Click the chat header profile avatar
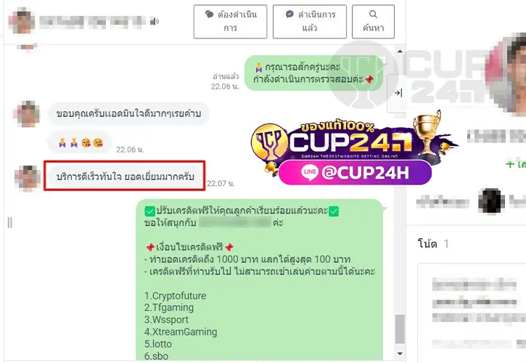Image resolution: width=526 pixels, height=363 pixels. tap(22, 22)
